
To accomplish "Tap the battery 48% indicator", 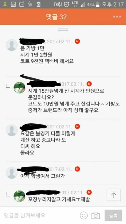I will click(93, 5).
